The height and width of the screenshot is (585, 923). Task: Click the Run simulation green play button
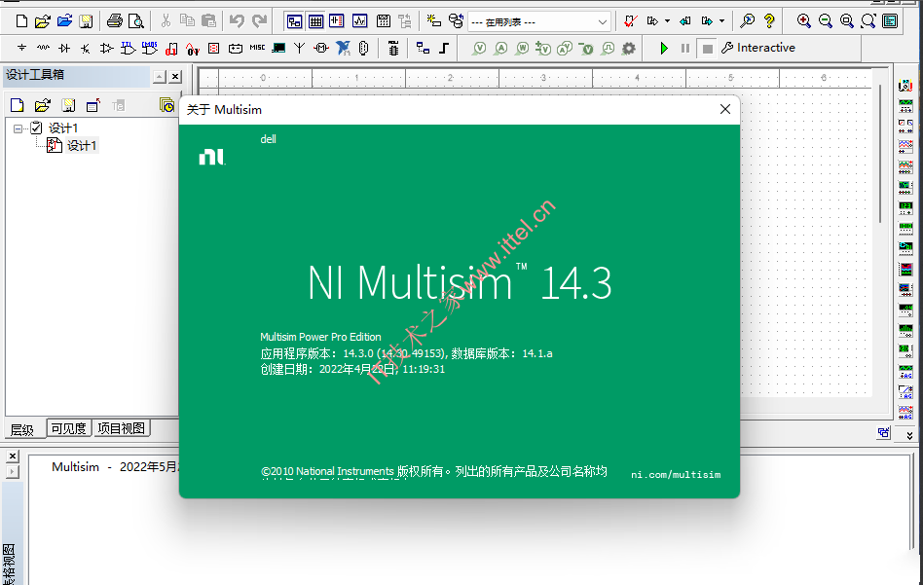[x=664, y=48]
